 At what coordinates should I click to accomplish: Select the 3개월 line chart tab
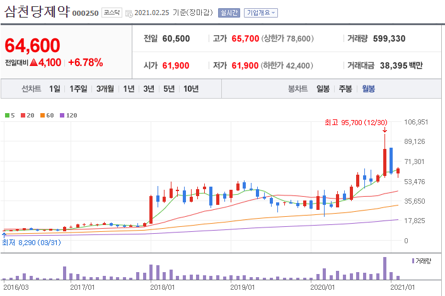click(x=105, y=89)
